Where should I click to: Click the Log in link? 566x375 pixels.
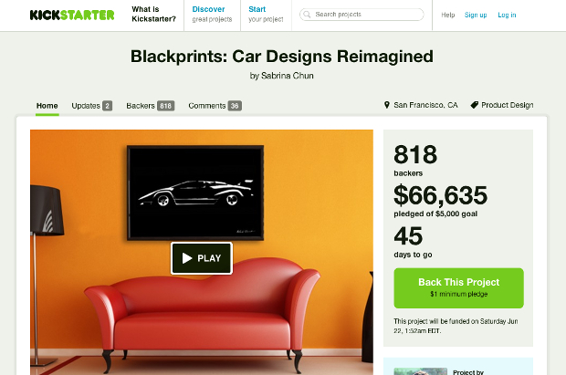[x=507, y=15]
